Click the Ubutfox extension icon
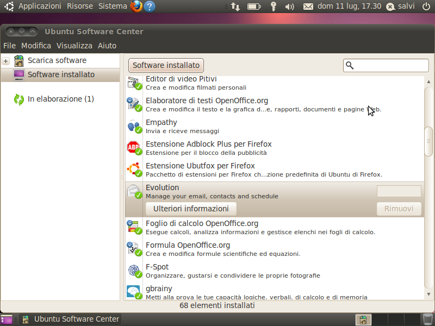Screen dimensions: 435x326 pyautogui.click(x=134, y=170)
